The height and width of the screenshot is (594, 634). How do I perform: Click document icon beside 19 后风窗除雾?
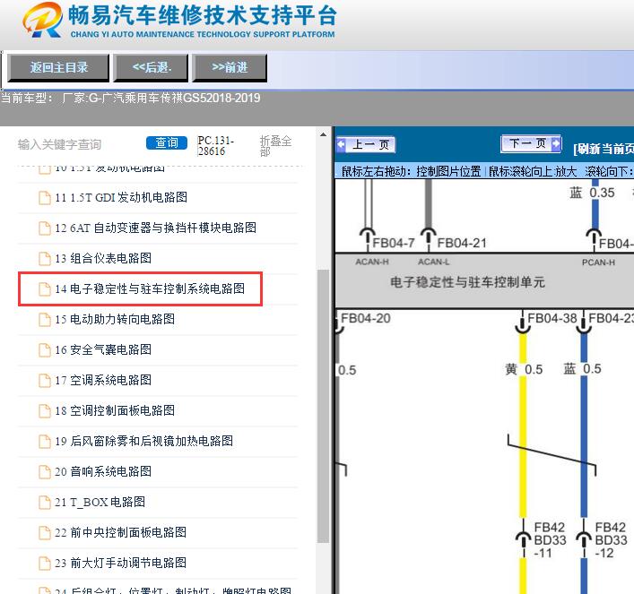45,442
